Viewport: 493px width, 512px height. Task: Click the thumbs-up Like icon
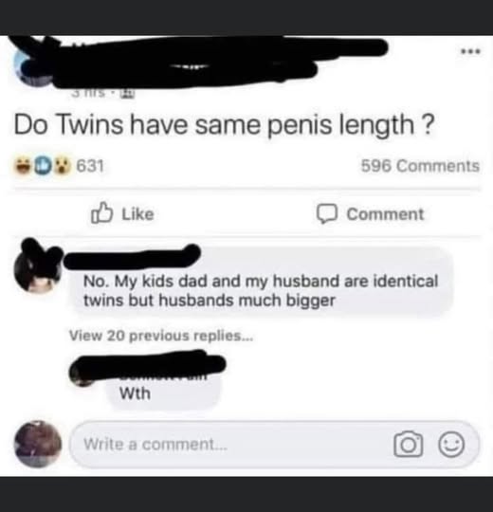[101, 212]
